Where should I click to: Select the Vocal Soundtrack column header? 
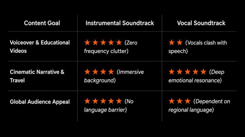[201, 23]
